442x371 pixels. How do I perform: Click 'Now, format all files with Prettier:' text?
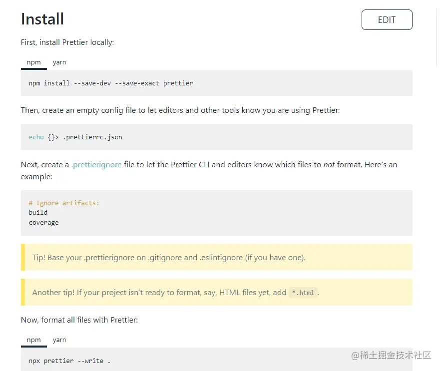click(79, 320)
